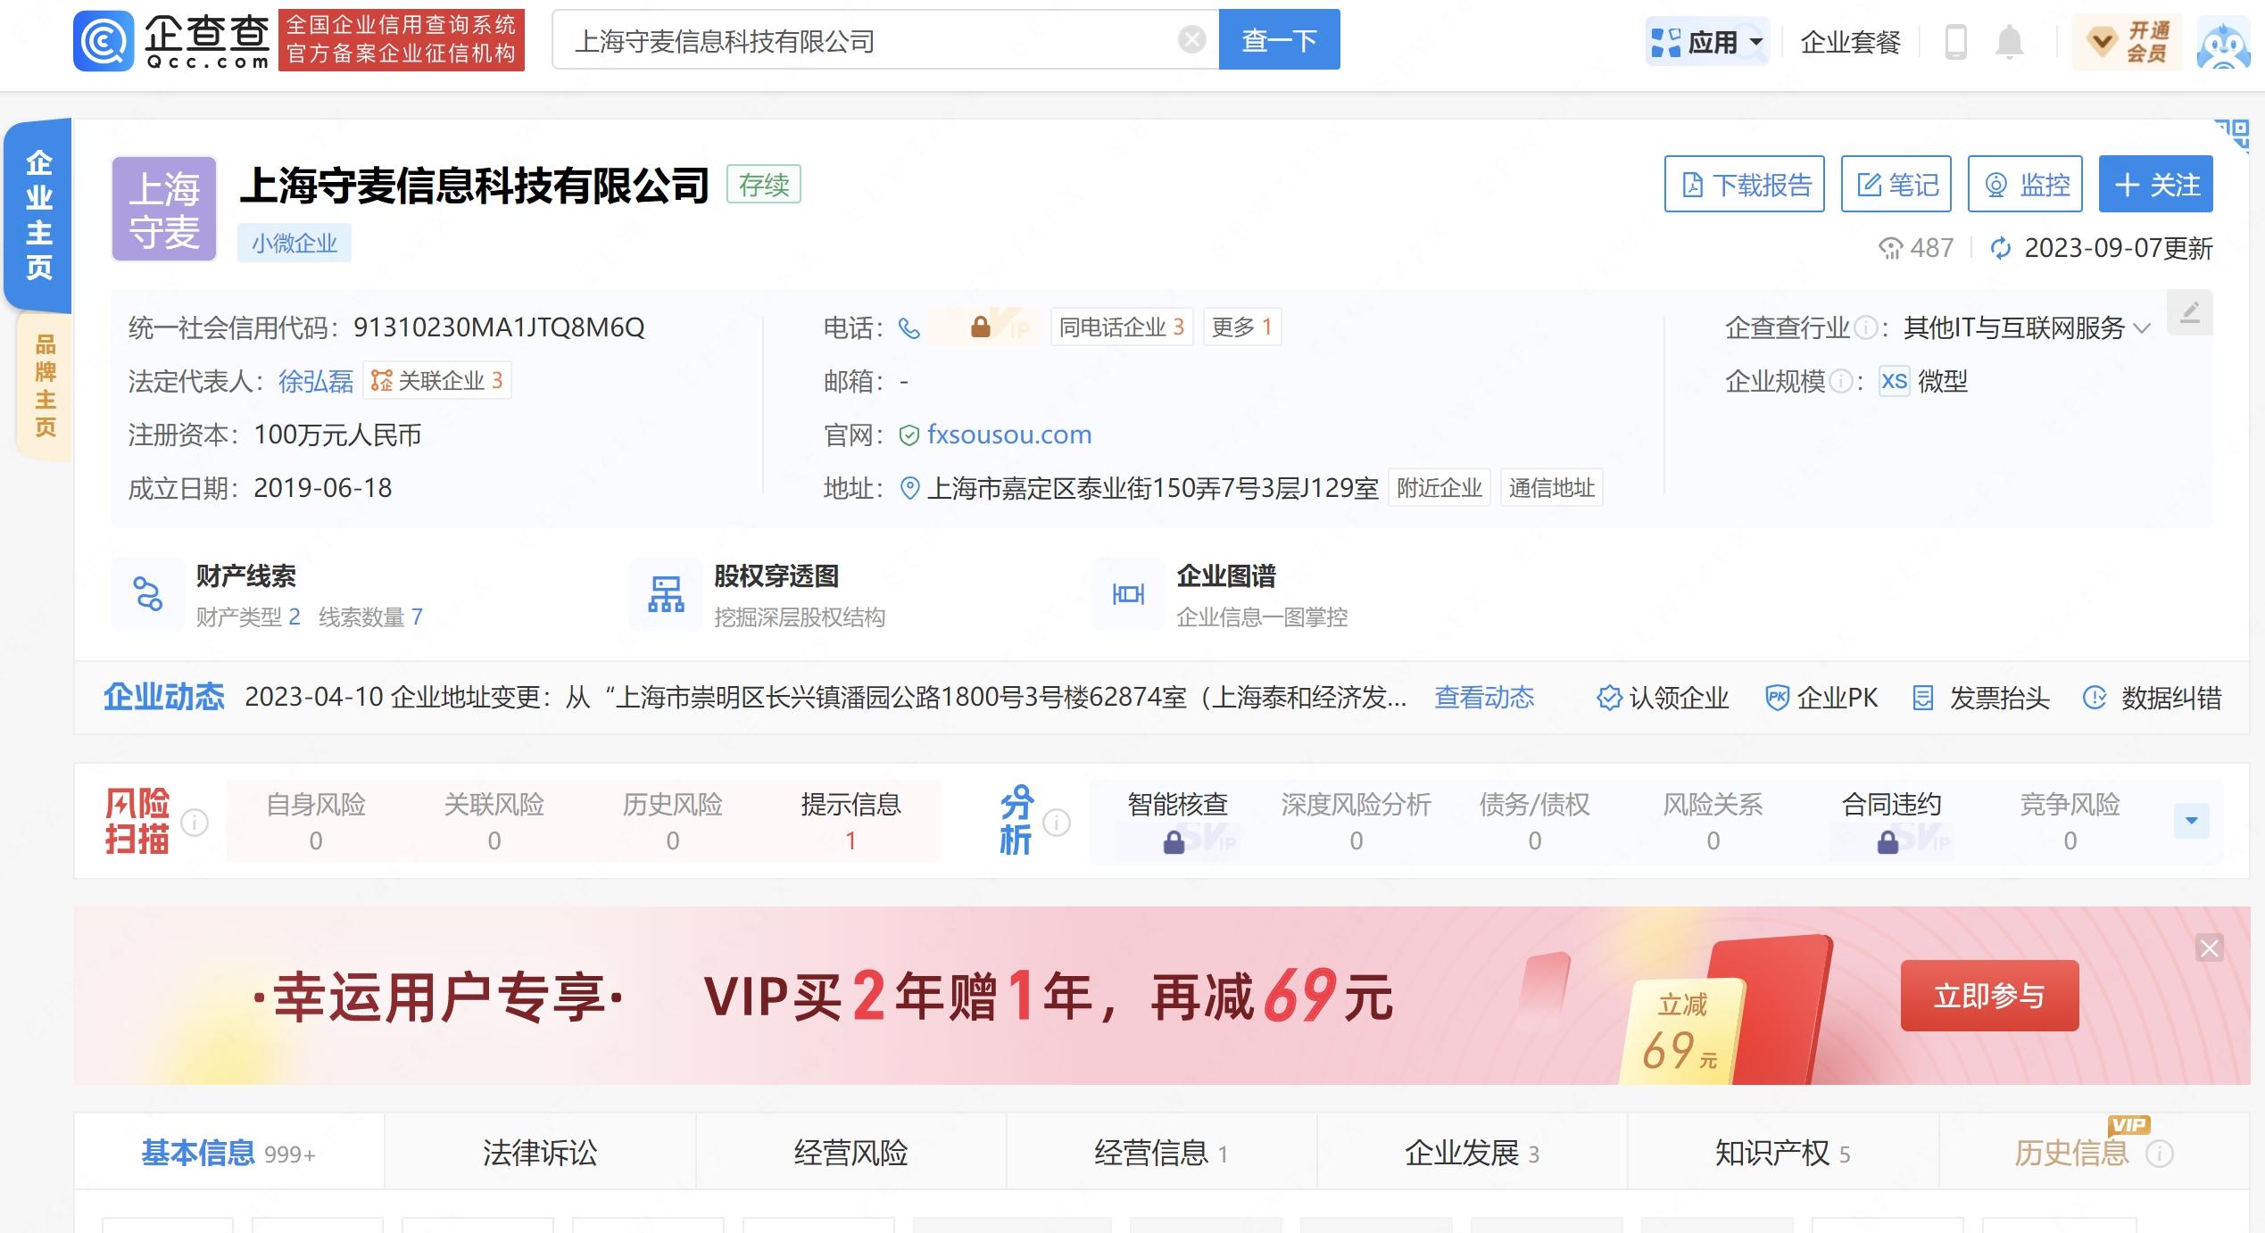Screen dimensions: 2265x1233
Task: Open the 企业图谱 card icon
Action: pos(1128,594)
